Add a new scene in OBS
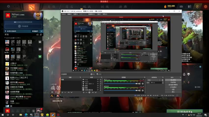209x117 pixels. pos(62,92)
